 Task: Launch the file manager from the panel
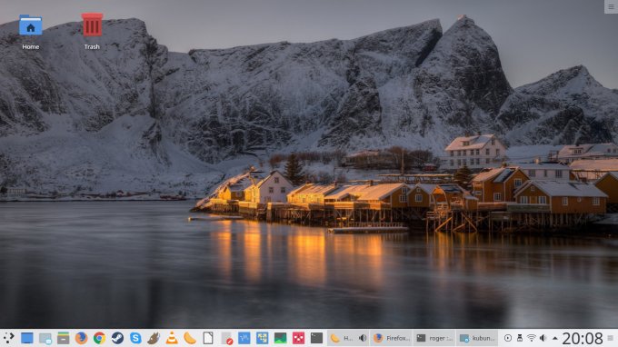pyautogui.click(x=63, y=338)
